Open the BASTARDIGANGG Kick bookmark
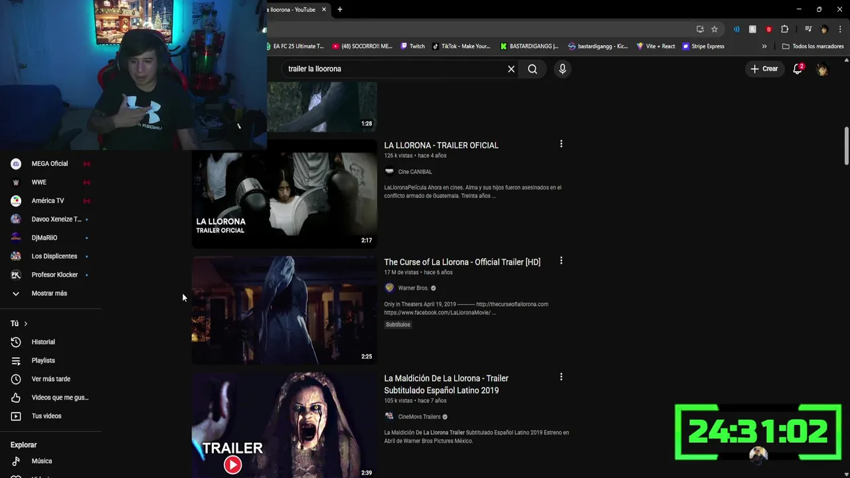 coord(529,46)
